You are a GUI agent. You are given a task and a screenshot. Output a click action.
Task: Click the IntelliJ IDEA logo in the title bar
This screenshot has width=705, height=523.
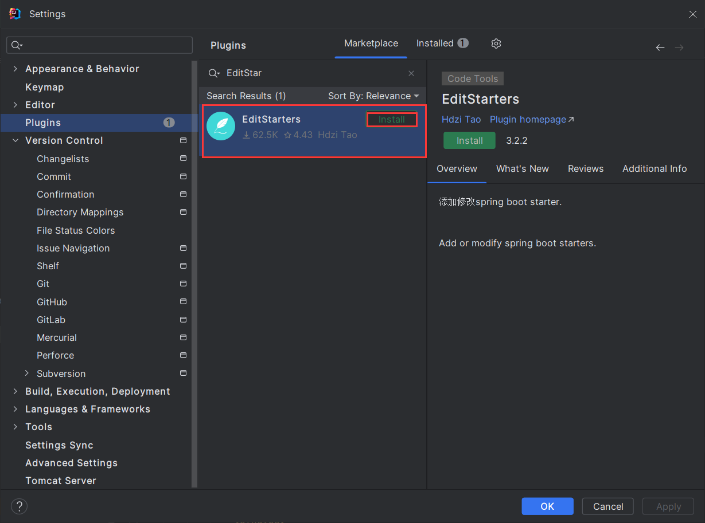tap(15, 14)
